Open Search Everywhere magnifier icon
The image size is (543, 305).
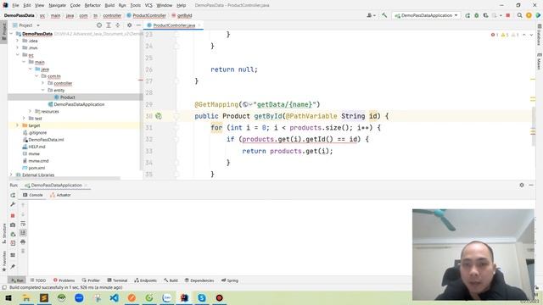(x=520, y=15)
